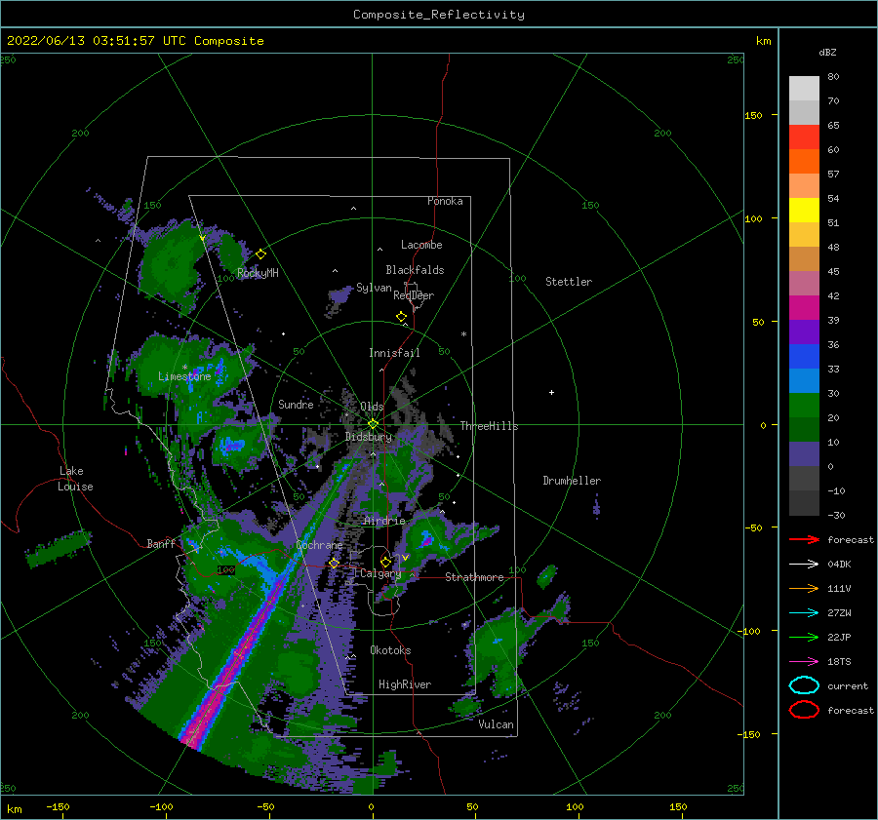
Task: Click the 27ZW legend label
Action: click(x=839, y=613)
